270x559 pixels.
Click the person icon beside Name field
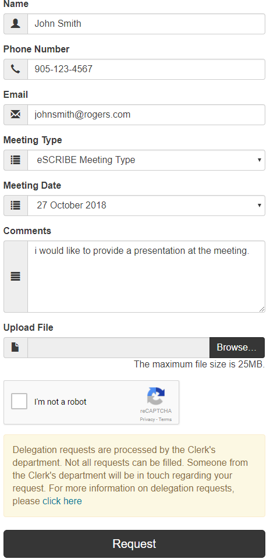(15, 24)
